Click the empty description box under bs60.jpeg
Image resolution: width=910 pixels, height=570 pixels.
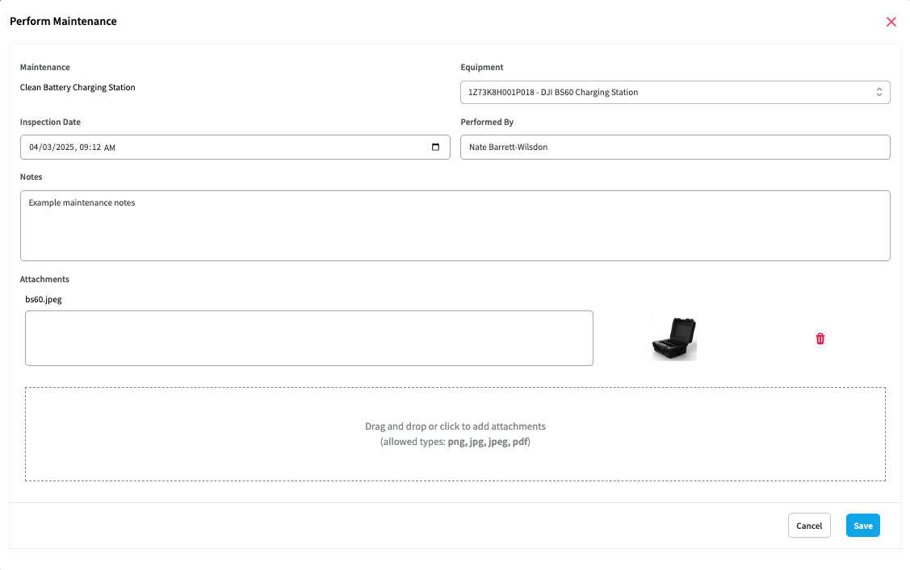pos(308,339)
